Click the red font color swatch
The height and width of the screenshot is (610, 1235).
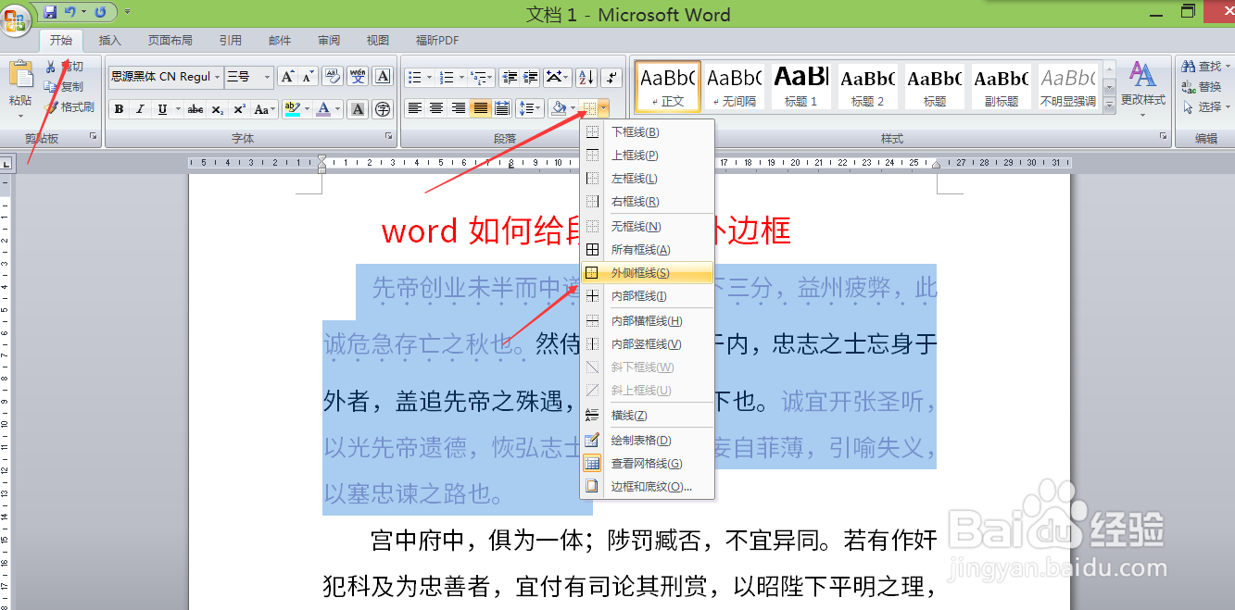pos(324,108)
